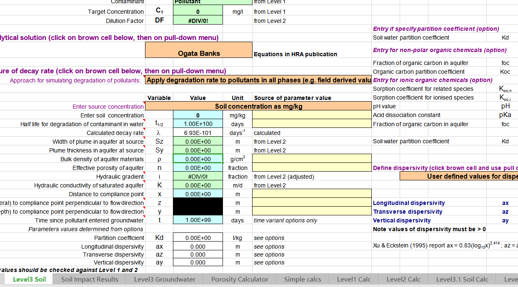Image resolution: width=518 pixels, height=287 pixels.
Task: Open the Level2 Calc sheet tab
Action: [x=403, y=280]
